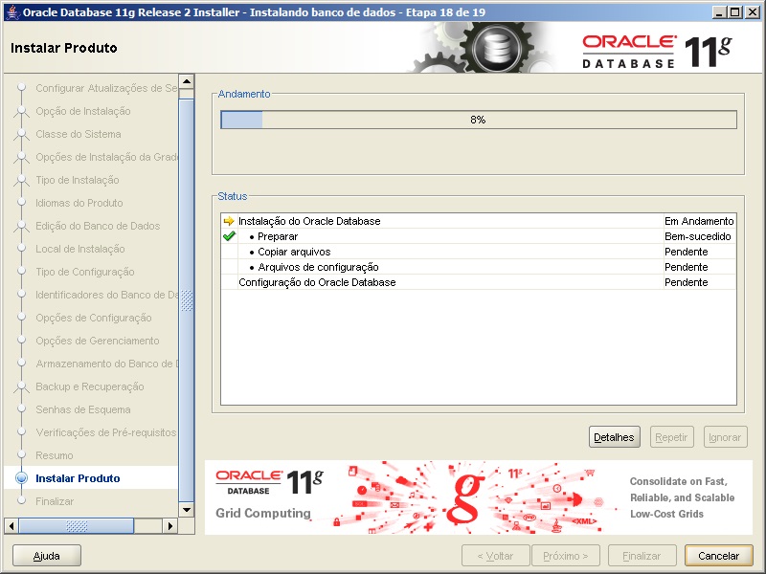
Task: Select the Identificadores do Banco step
Action: (107, 295)
